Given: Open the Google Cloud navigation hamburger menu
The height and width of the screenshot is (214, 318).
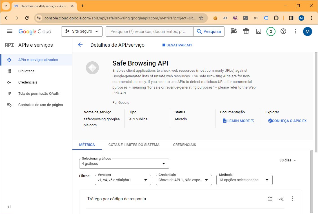Looking at the screenshot, I should click(x=10, y=31).
